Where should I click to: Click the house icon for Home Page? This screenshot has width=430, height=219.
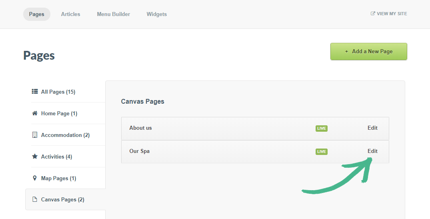35,113
